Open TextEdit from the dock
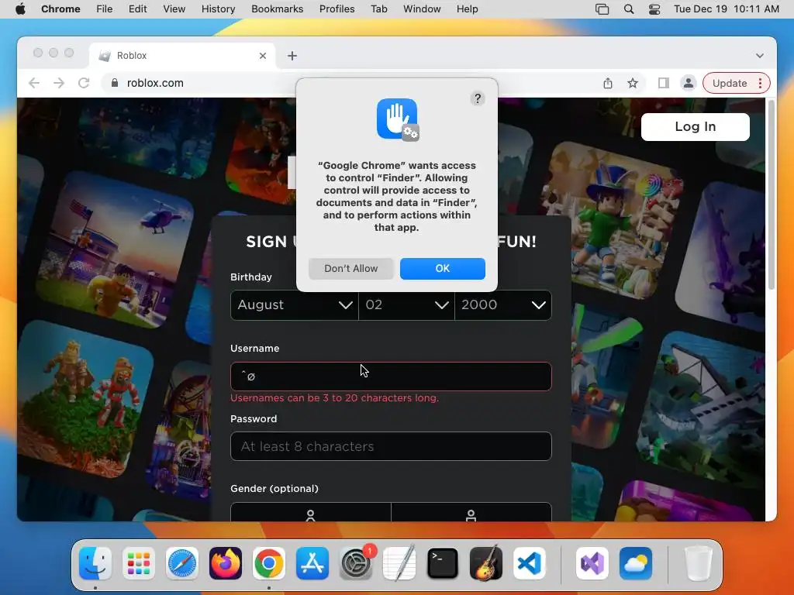794x595 pixels. [x=399, y=563]
